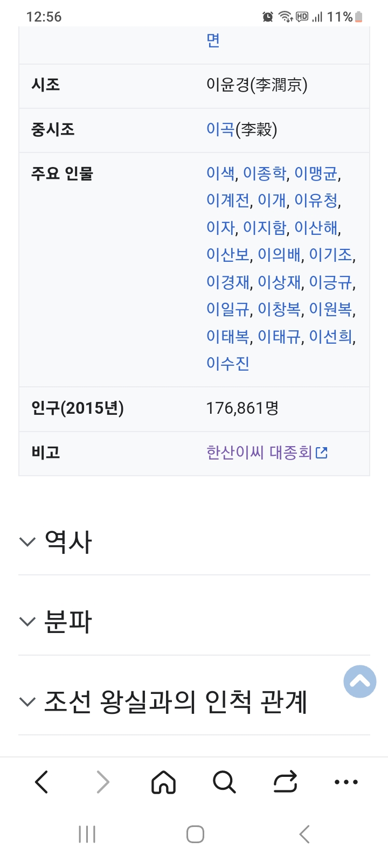Open the browser search icon
The width and height of the screenshot is (388, 862).
pos(224,782)
